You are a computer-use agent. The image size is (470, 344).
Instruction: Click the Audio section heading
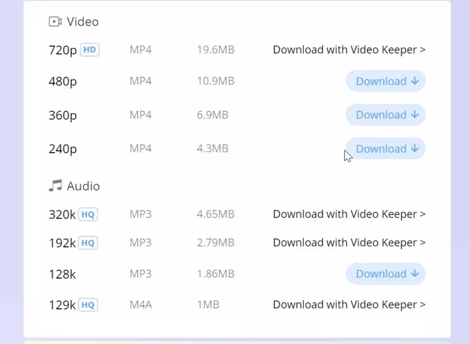[83, 186]
